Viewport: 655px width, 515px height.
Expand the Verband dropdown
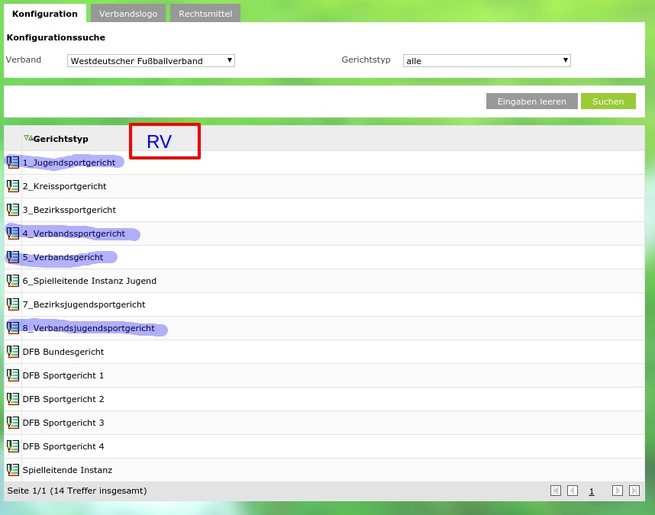coord(151,61)
